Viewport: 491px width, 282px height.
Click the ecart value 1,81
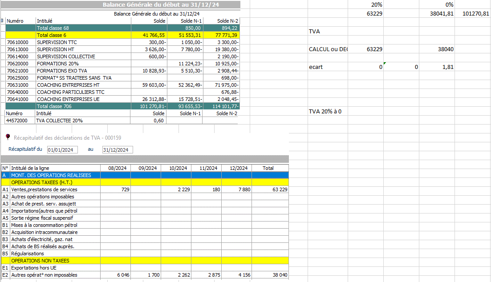[437, 67]
